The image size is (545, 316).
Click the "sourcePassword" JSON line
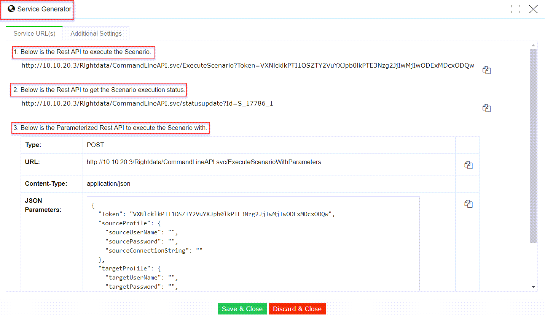tap(142, 242)
